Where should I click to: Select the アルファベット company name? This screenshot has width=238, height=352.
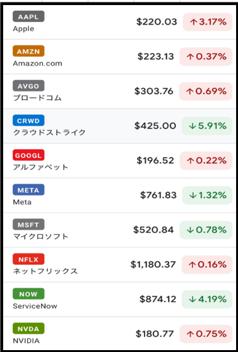coord(40,167)
